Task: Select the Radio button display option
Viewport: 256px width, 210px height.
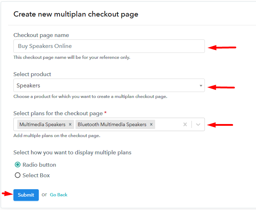Action: click(x=18, y=165)
